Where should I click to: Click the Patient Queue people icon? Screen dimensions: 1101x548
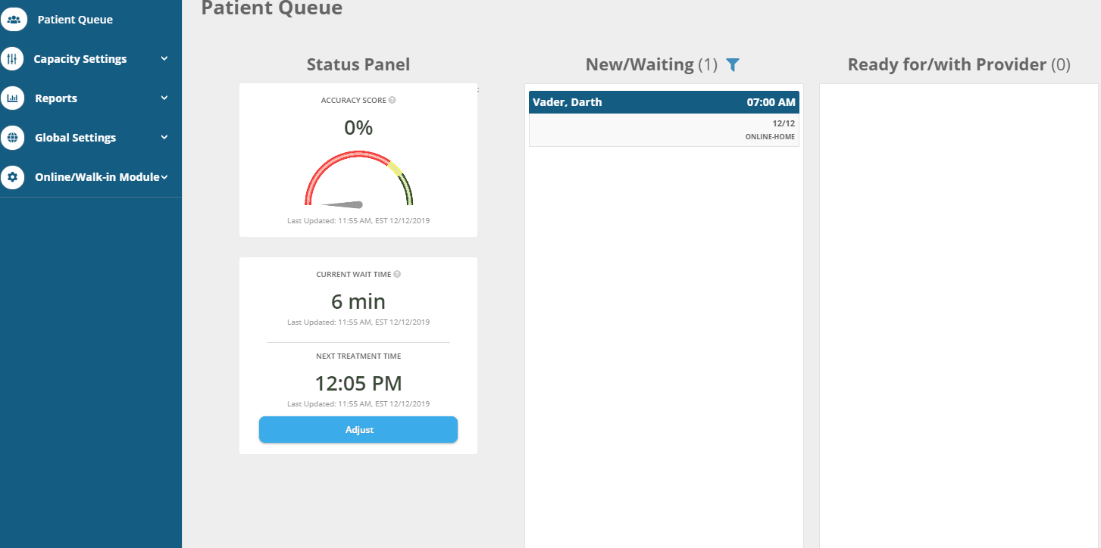(13, 20)
